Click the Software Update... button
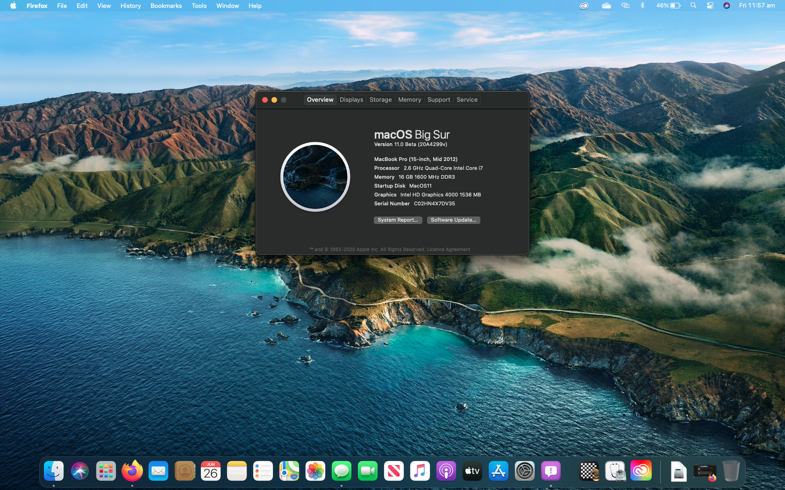Viewport: 785px width, 490px height. (x=453, y=220)
